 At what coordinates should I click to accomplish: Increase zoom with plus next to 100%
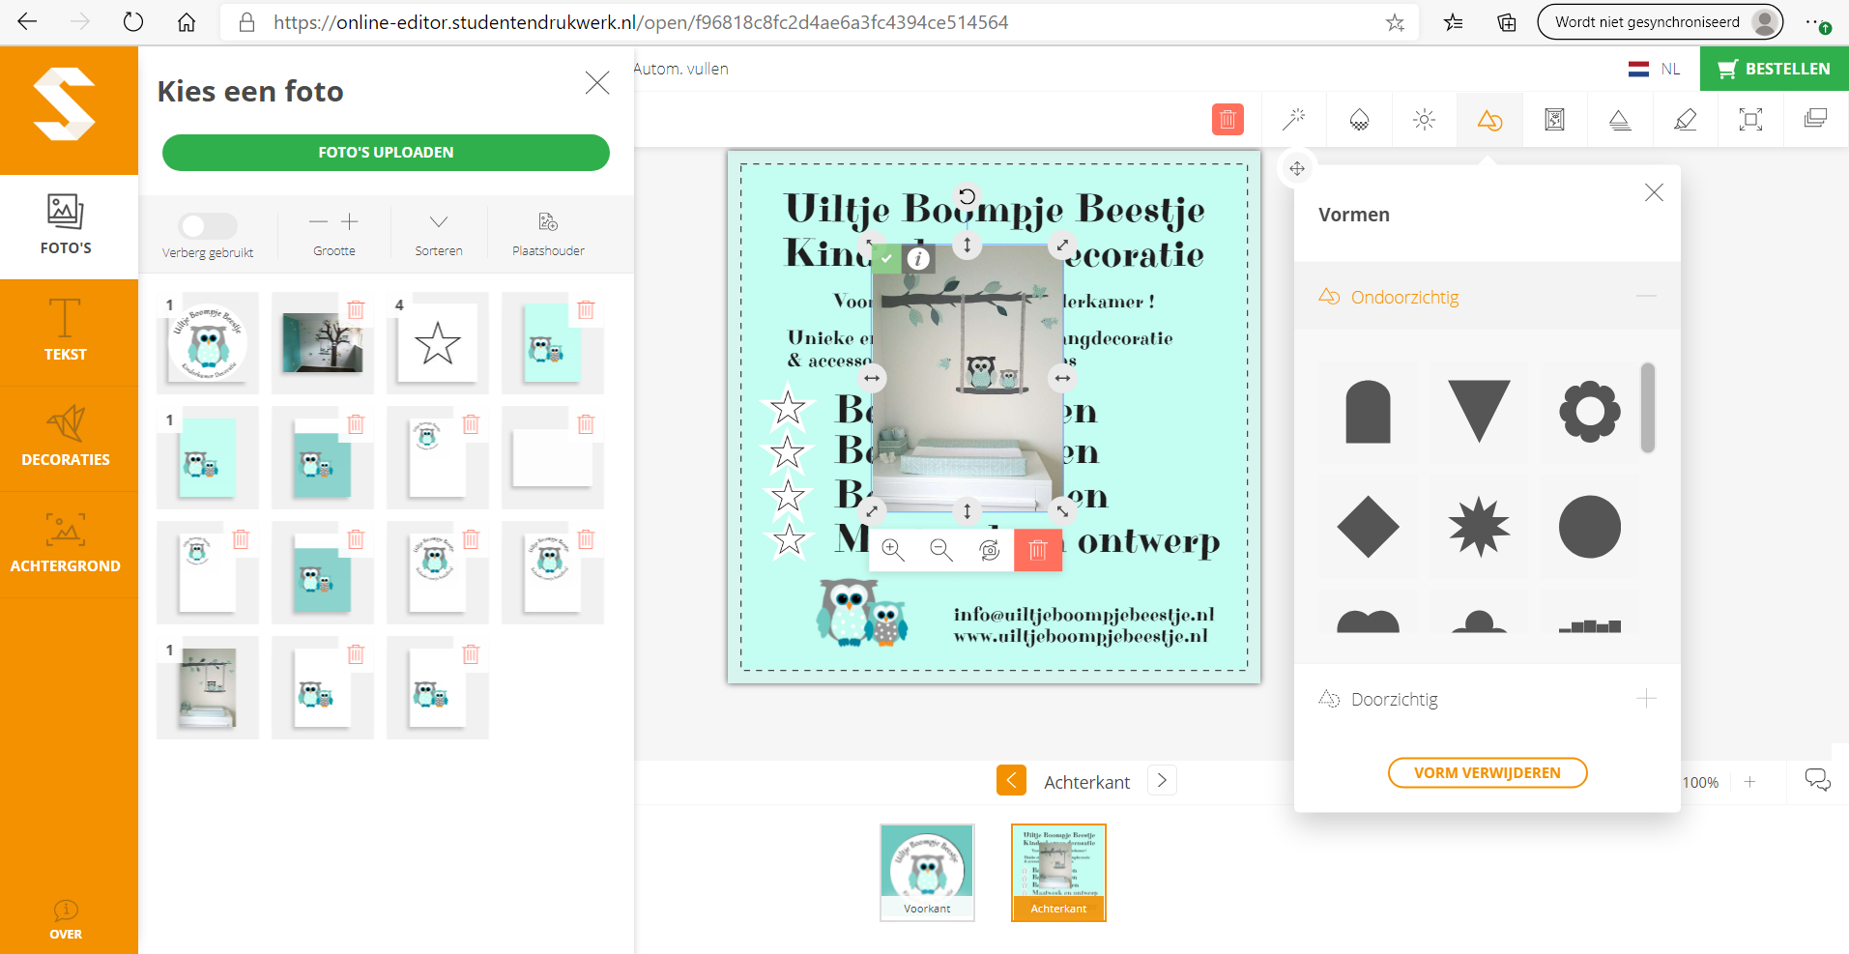1749,782
